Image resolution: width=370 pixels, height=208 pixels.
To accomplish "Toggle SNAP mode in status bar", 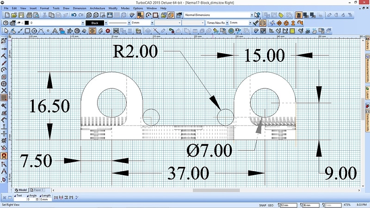I will click(x=262, y=205).
